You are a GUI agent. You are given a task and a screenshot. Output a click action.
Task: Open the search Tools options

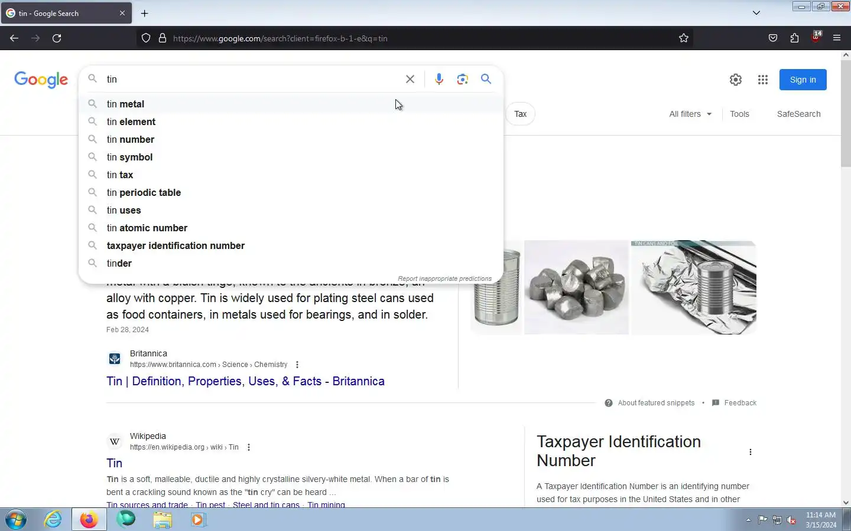click(739, 114)
